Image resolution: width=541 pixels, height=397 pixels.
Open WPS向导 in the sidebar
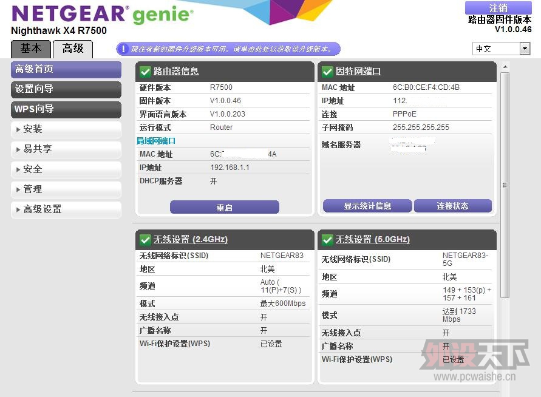66,109
